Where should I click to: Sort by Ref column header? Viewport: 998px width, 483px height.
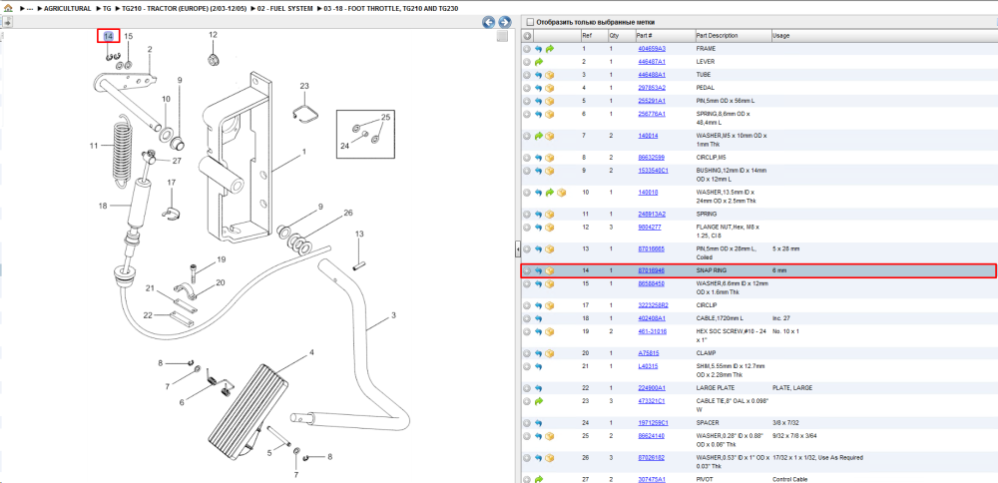coord(586,36)
